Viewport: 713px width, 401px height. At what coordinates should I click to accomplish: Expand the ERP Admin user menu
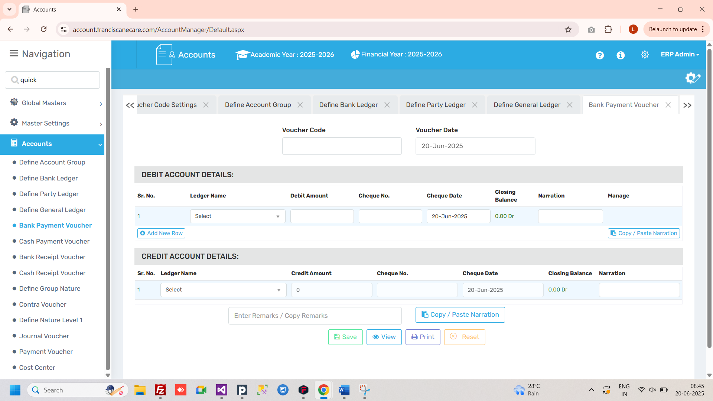(x=680, y=54)
